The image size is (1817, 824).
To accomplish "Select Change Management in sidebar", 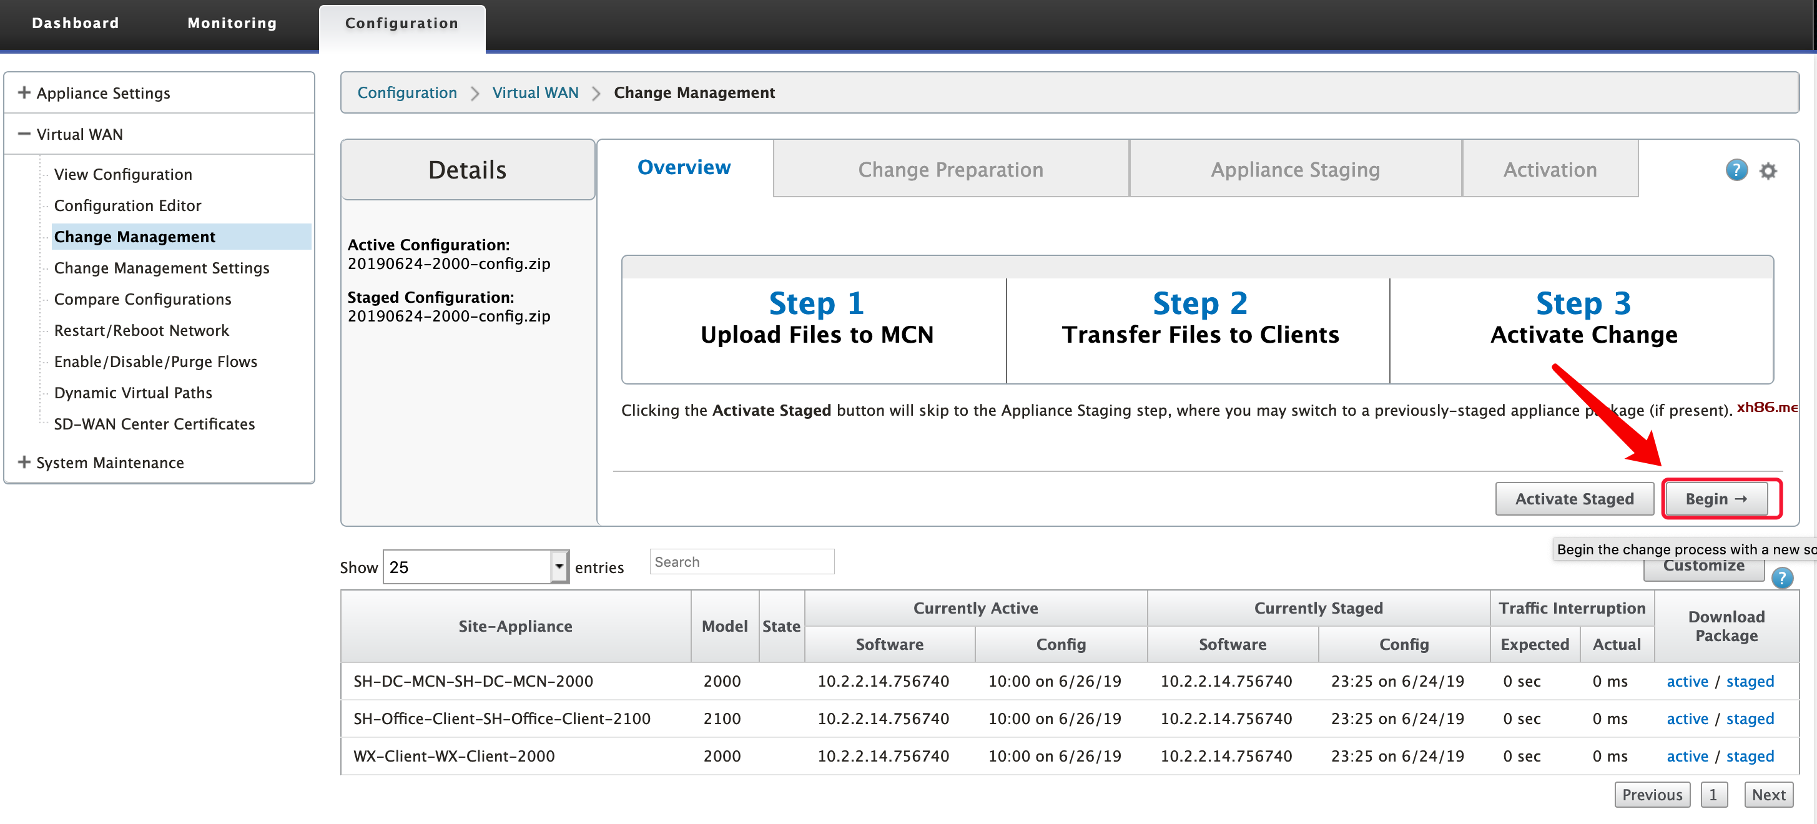I will click(x=182, y=237).
